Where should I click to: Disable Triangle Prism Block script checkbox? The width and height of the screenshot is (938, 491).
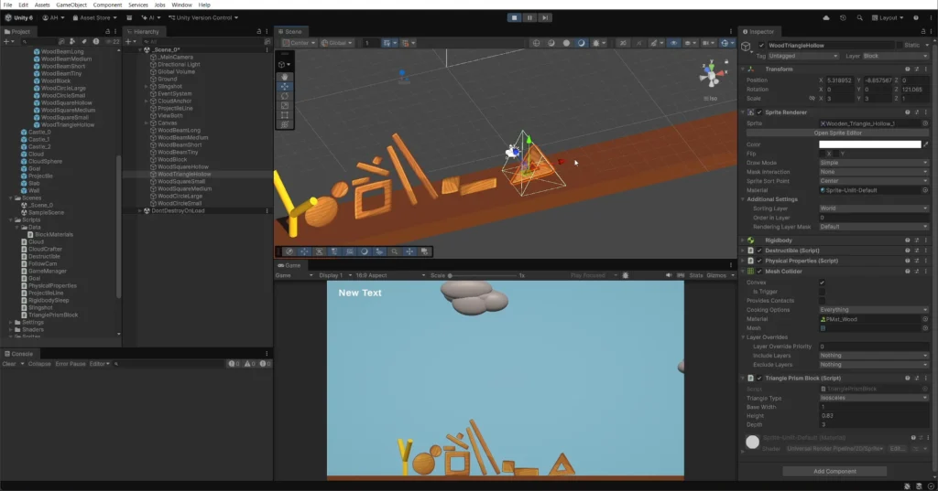point(759,379)
